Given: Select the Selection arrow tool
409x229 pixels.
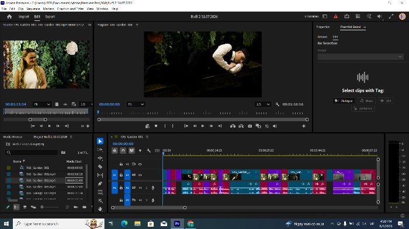Looking at the screenshot, I should click(x=100, y=141).
